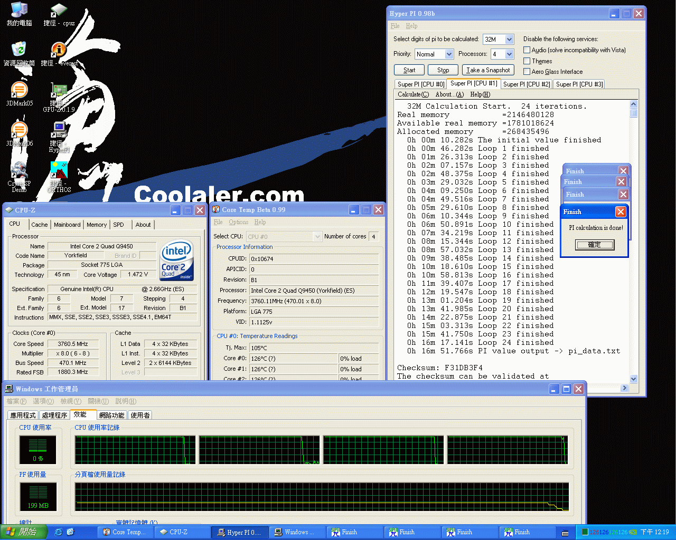This screenshot has height=540, width=676.
Task: Confirm the PI calculation is done dialog
Action: pos(594,245)
